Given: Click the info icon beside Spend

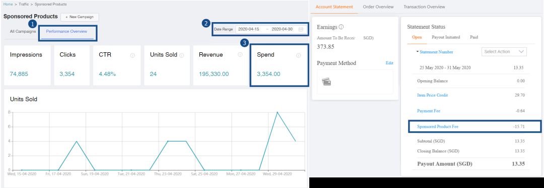Looking at the screenshot, I should pyautogui.click(x=298, y=55).
